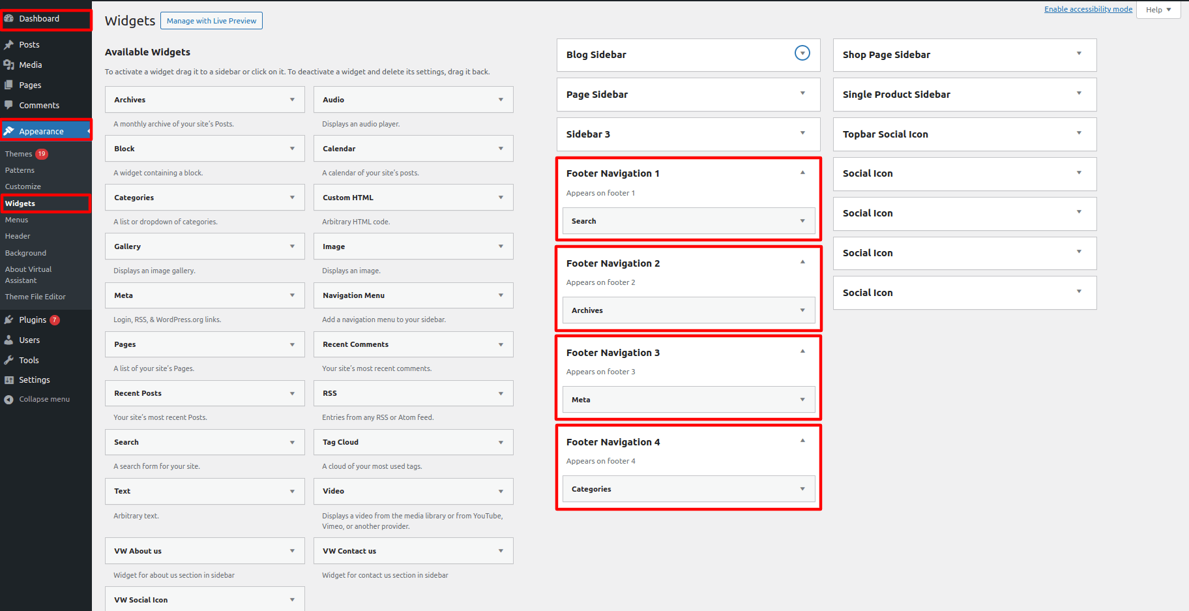Collapse the Footer Navigation 4 panel
Image resolution: width=1189 pixels, height=611 pixels.
802,441
